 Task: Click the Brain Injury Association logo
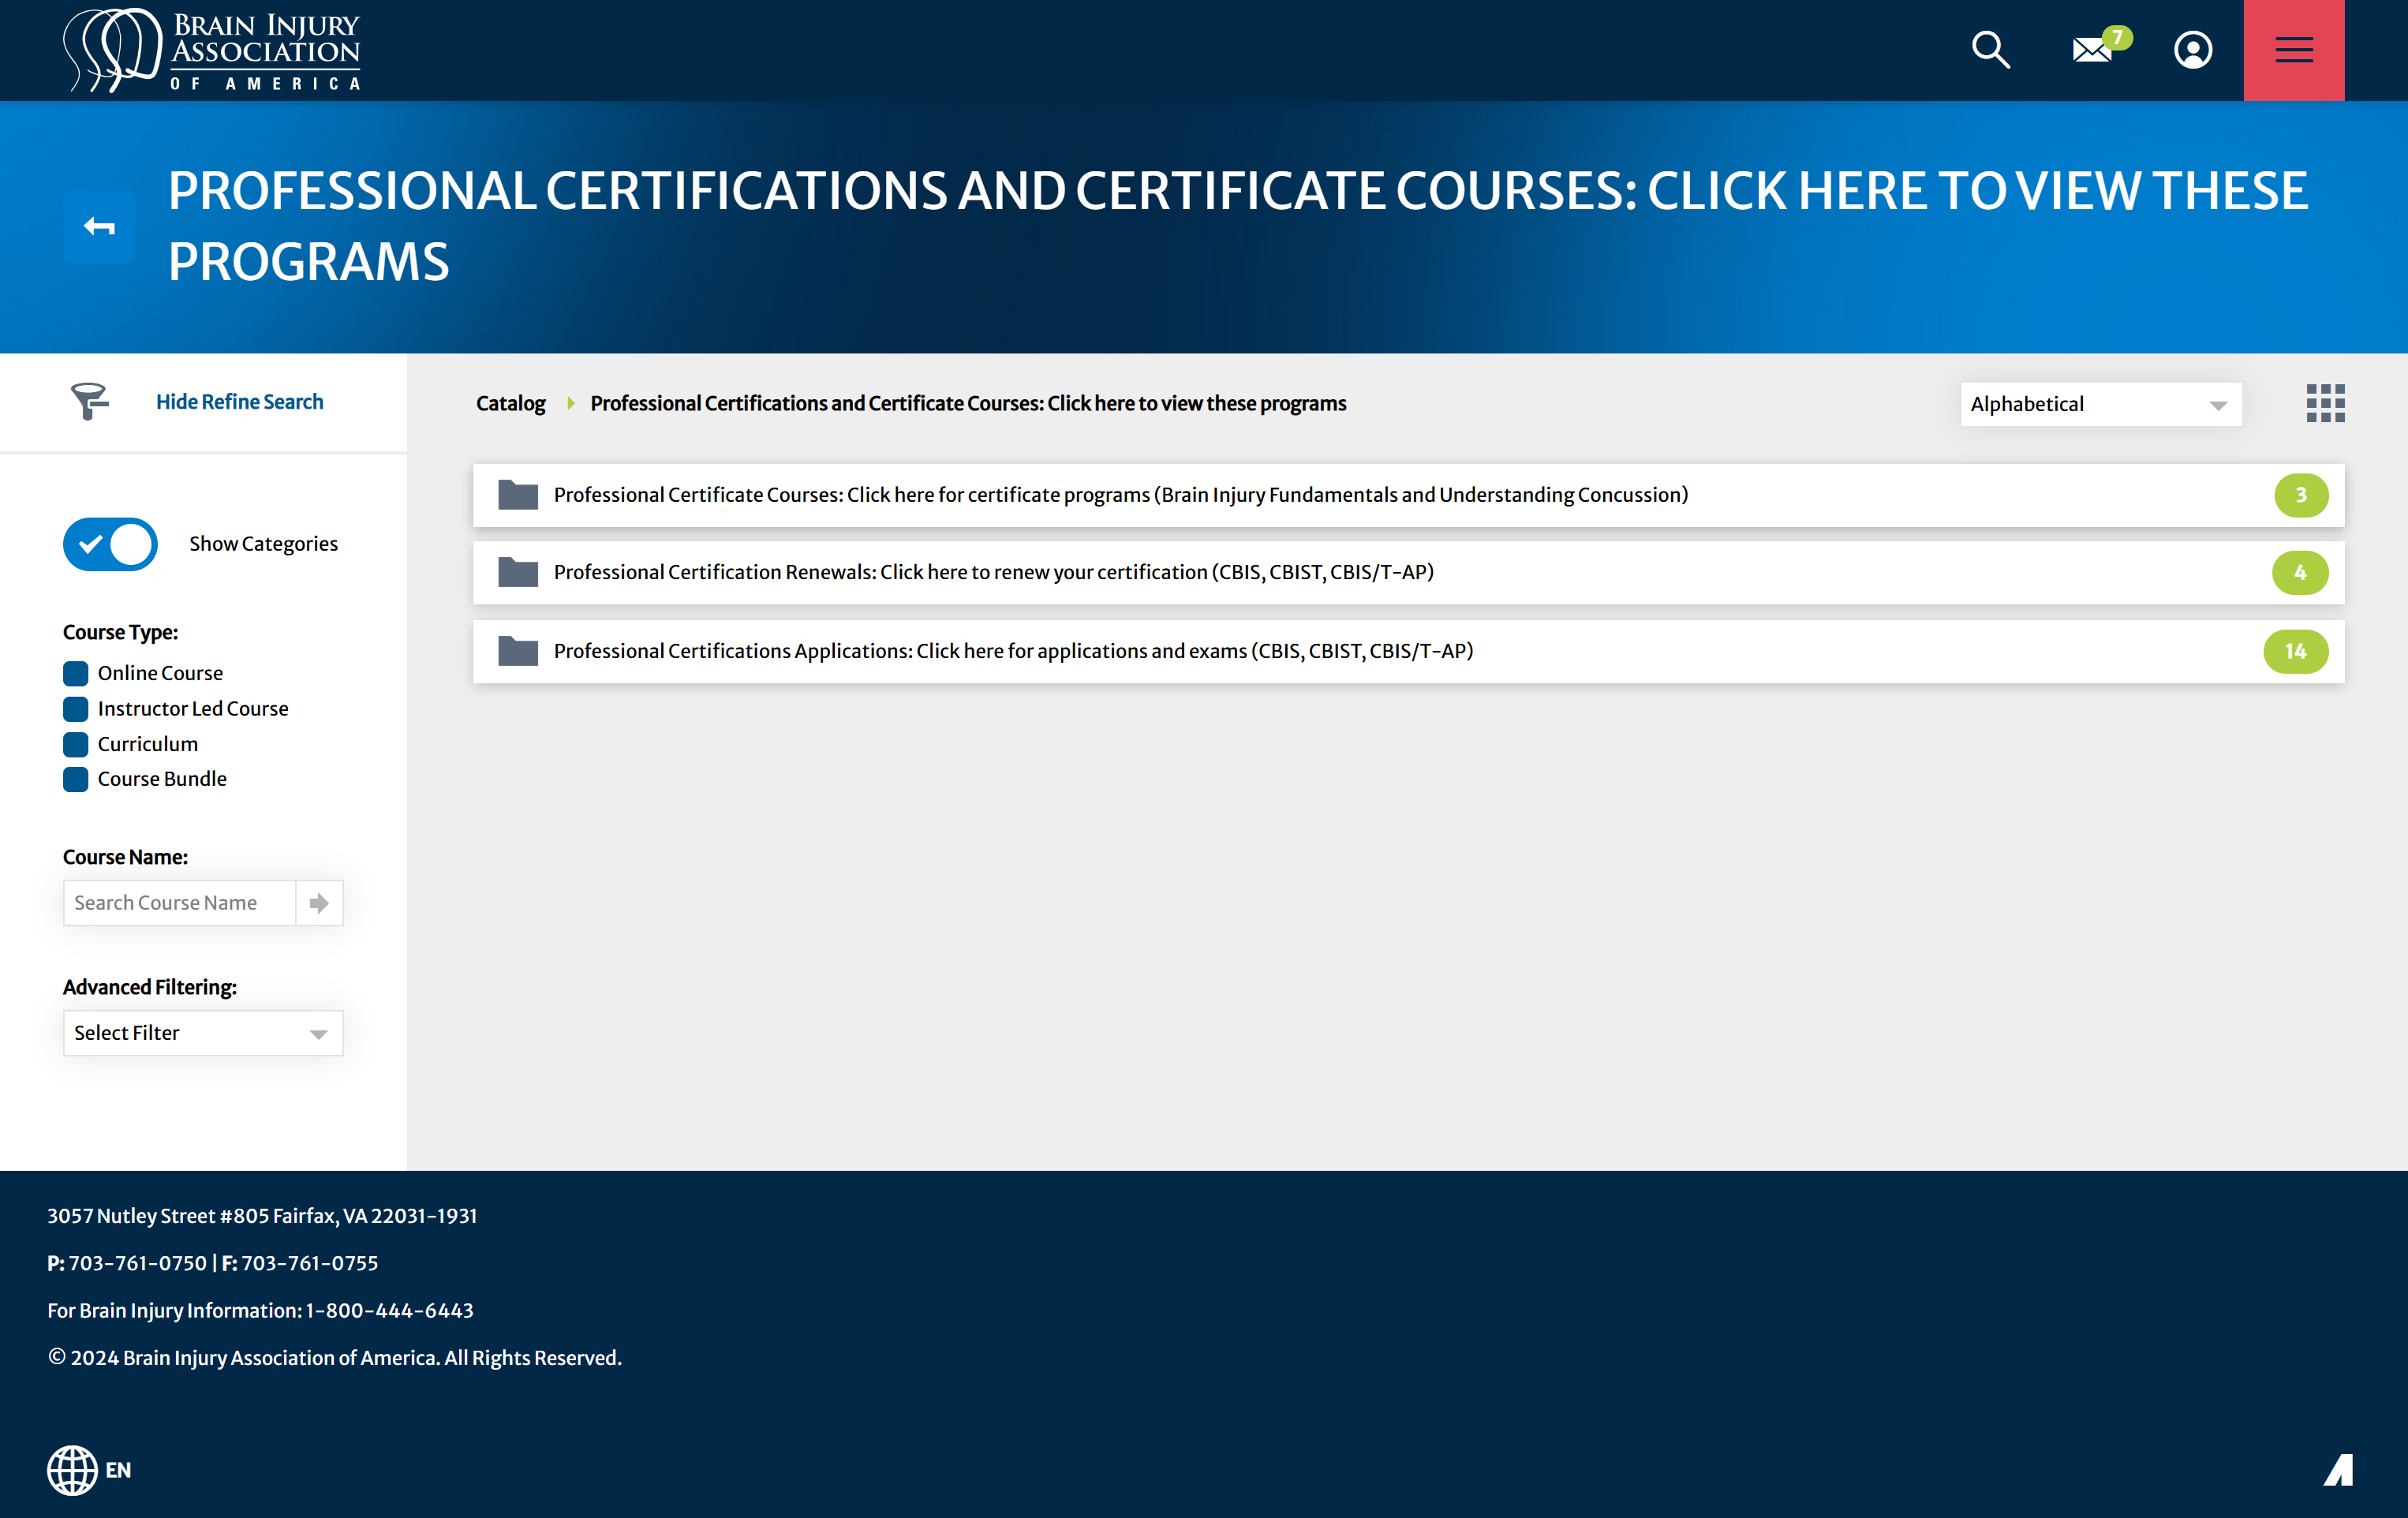point(212,50)
